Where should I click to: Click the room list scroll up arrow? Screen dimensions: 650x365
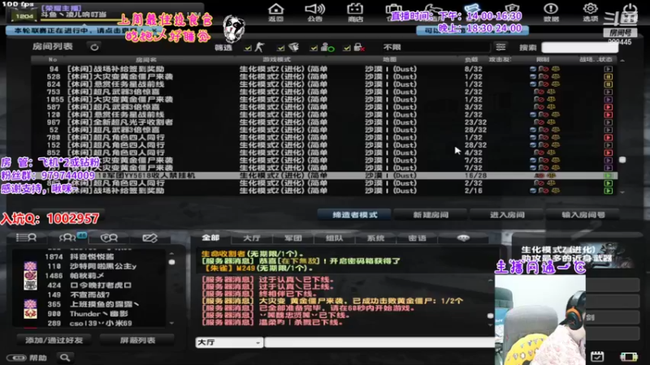(x=622, y=61)
